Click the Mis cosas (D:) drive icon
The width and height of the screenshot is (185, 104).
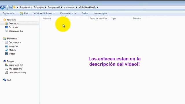[6, 69]
